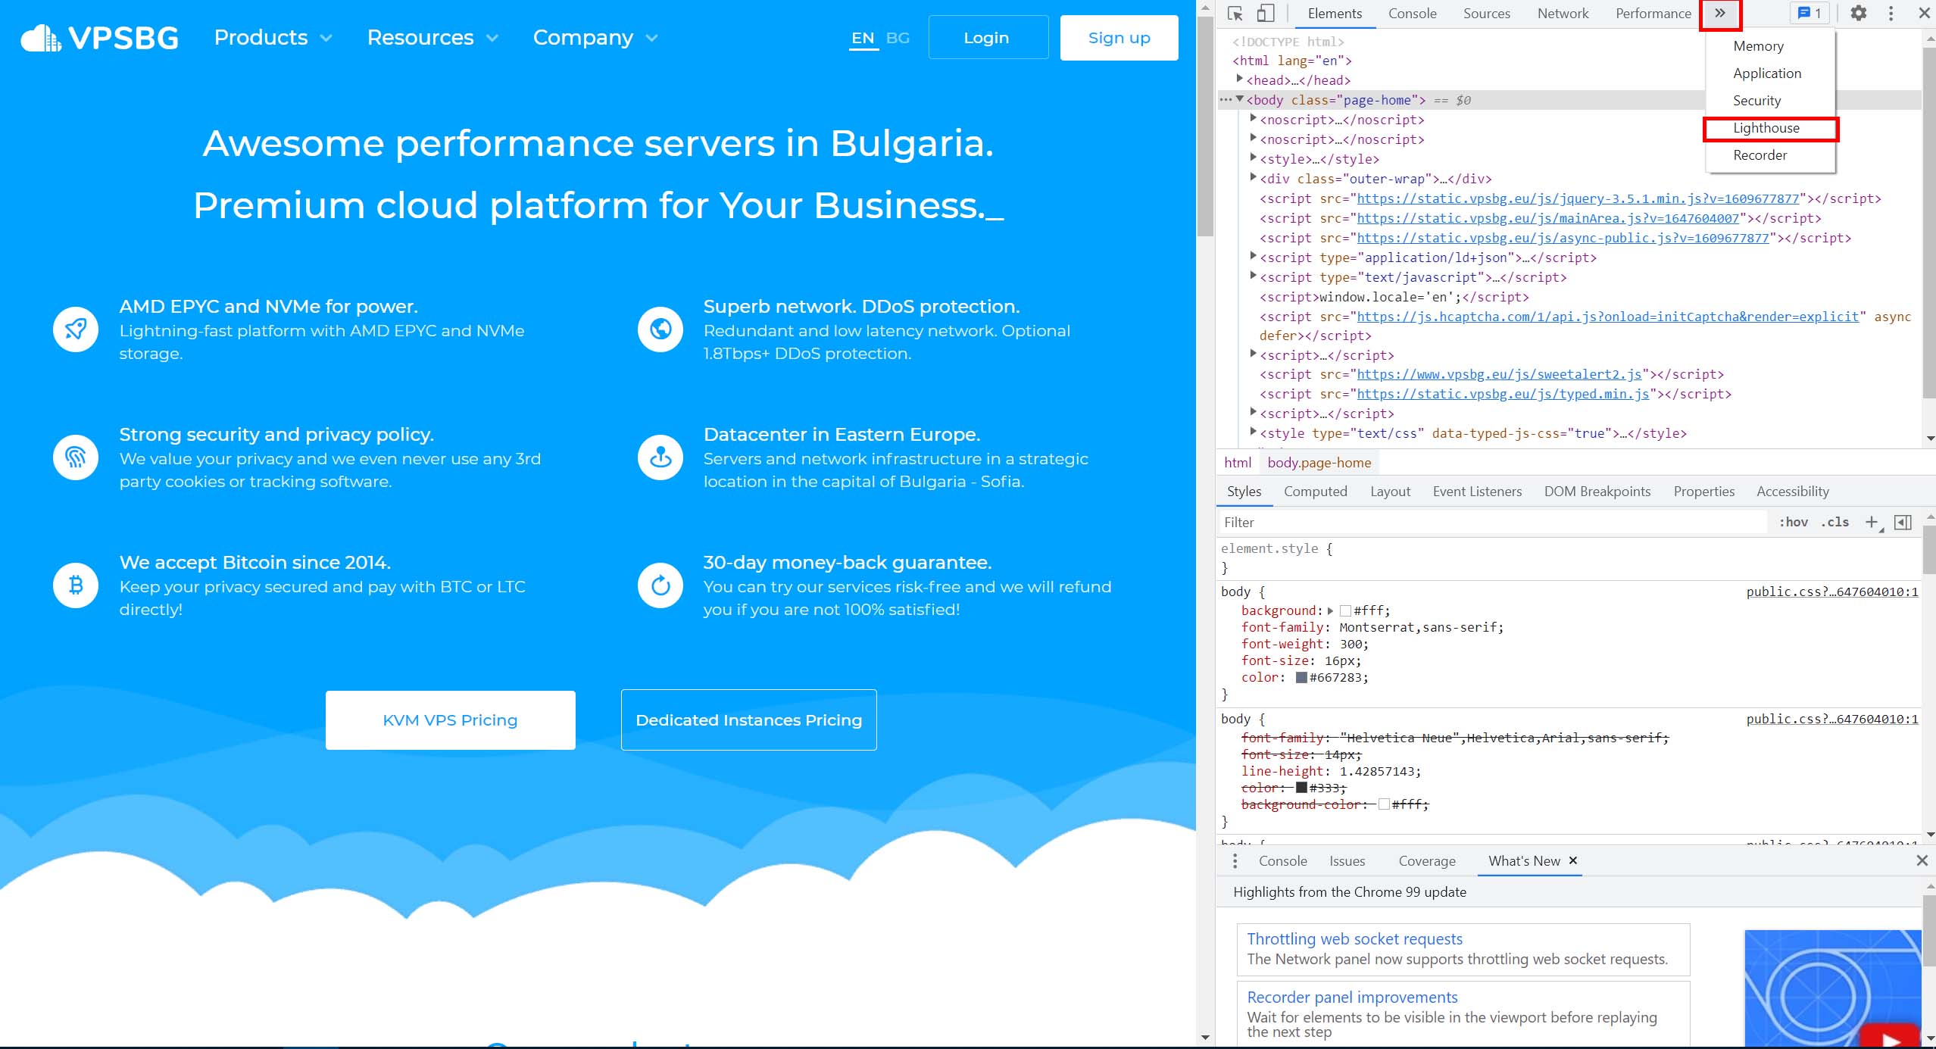Open the Coverage drawer tab
Viewport: 1936px width, 1049px height.
(1426, 861)
